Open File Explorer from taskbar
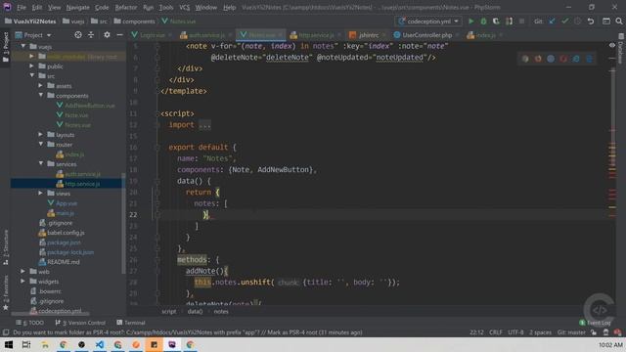 click(45, 344)
